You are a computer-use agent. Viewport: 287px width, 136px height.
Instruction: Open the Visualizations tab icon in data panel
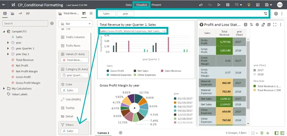tap(13, 13)
